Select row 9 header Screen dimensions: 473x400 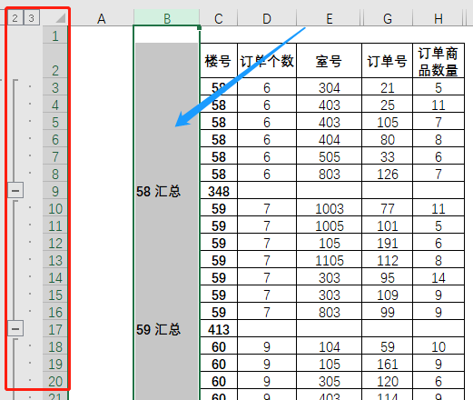(x=55, y=191)
